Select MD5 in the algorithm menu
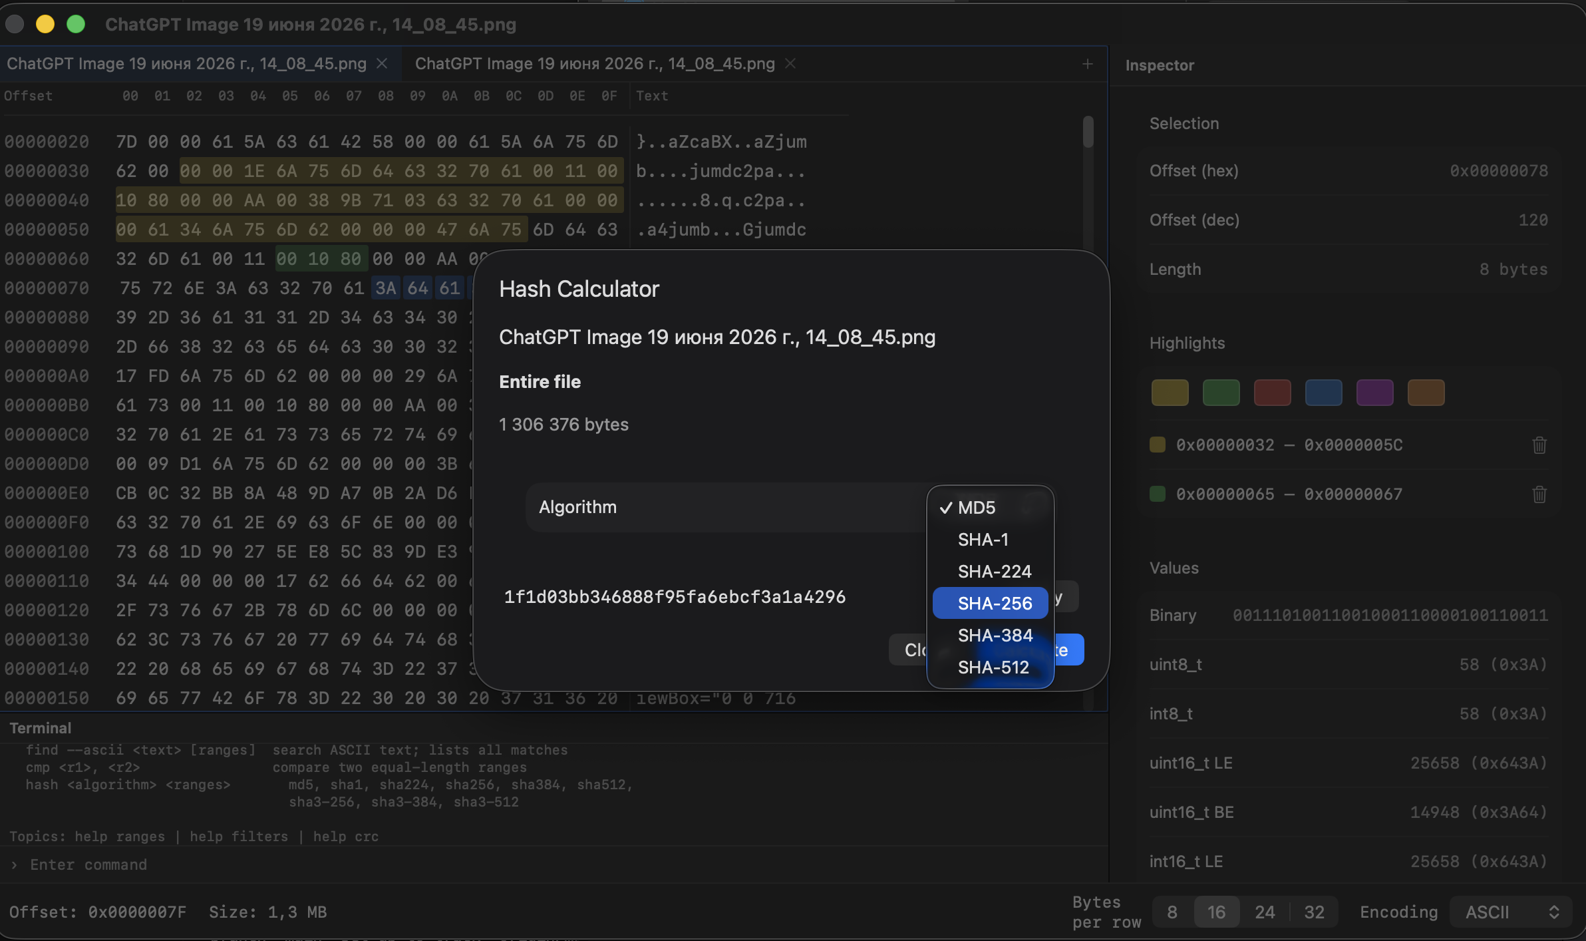 [990, 508]
